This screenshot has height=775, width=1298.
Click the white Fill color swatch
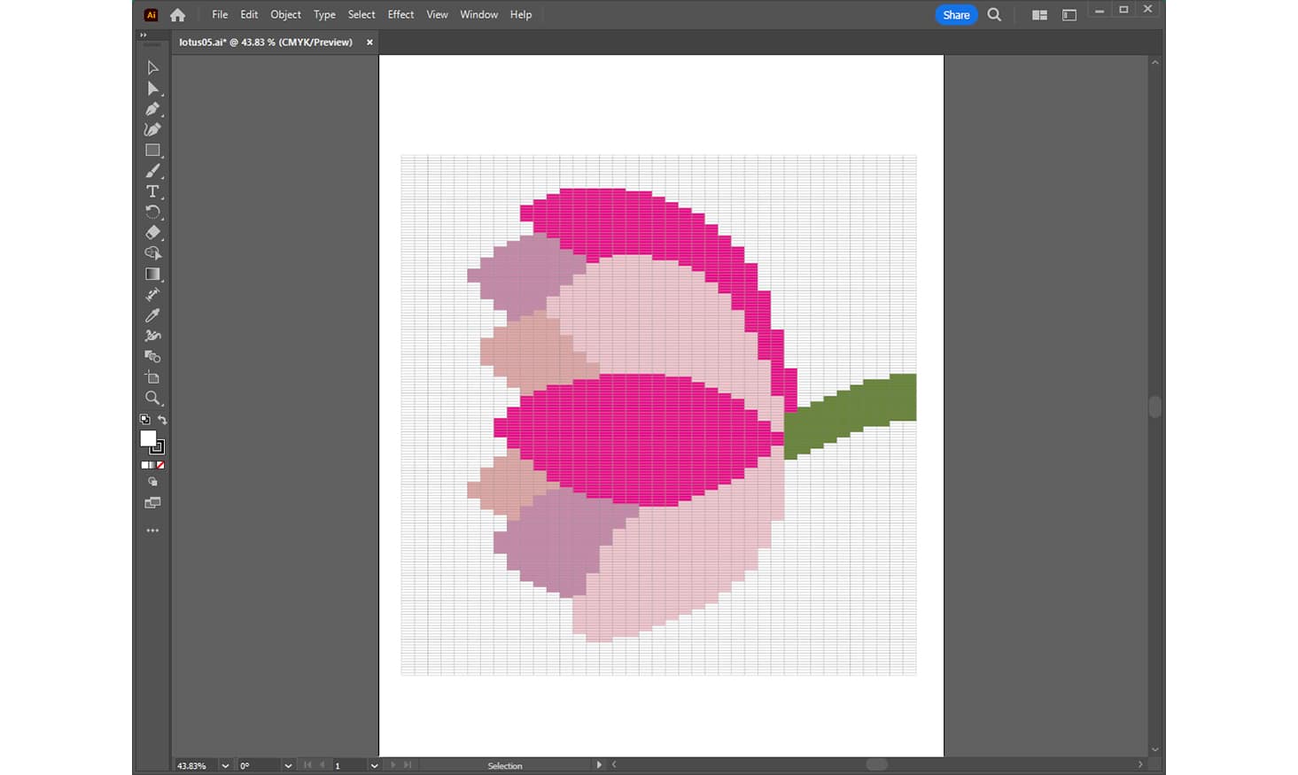coord(148,438)
